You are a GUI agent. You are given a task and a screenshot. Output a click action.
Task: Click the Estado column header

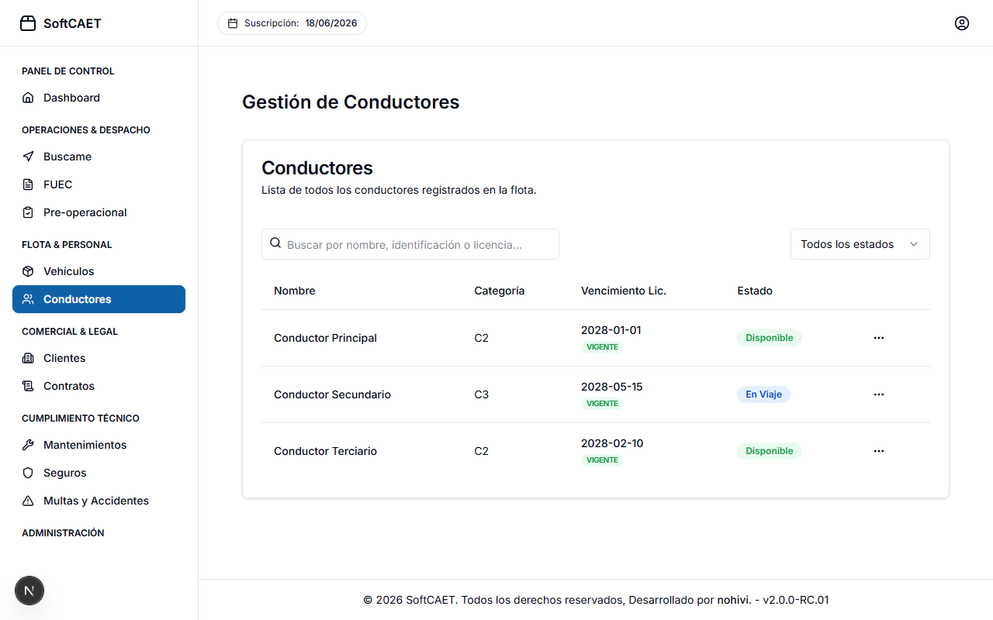tap(755, 291)
